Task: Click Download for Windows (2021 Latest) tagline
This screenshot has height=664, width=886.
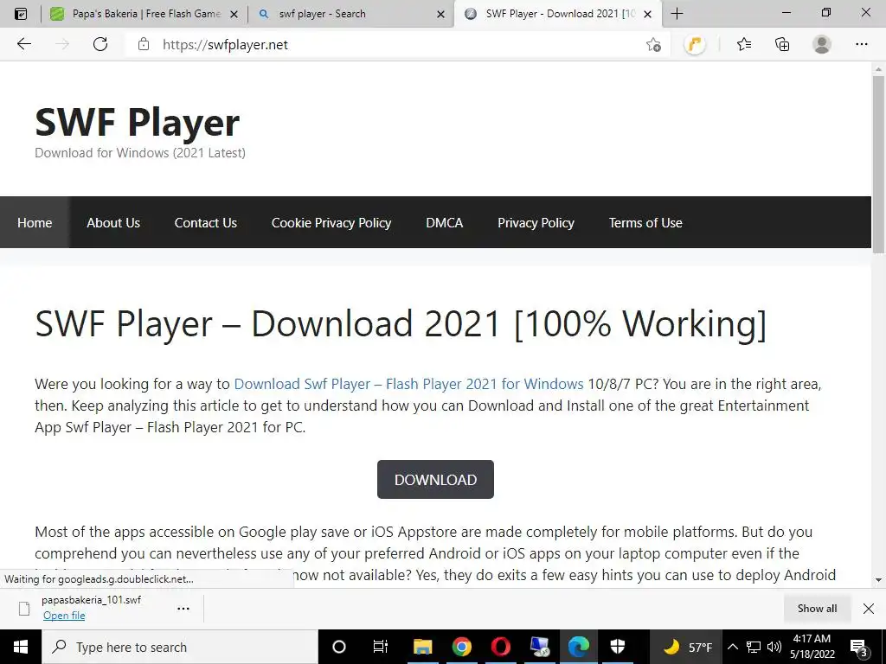Action: pyautogui.click(x=140, y=153)
